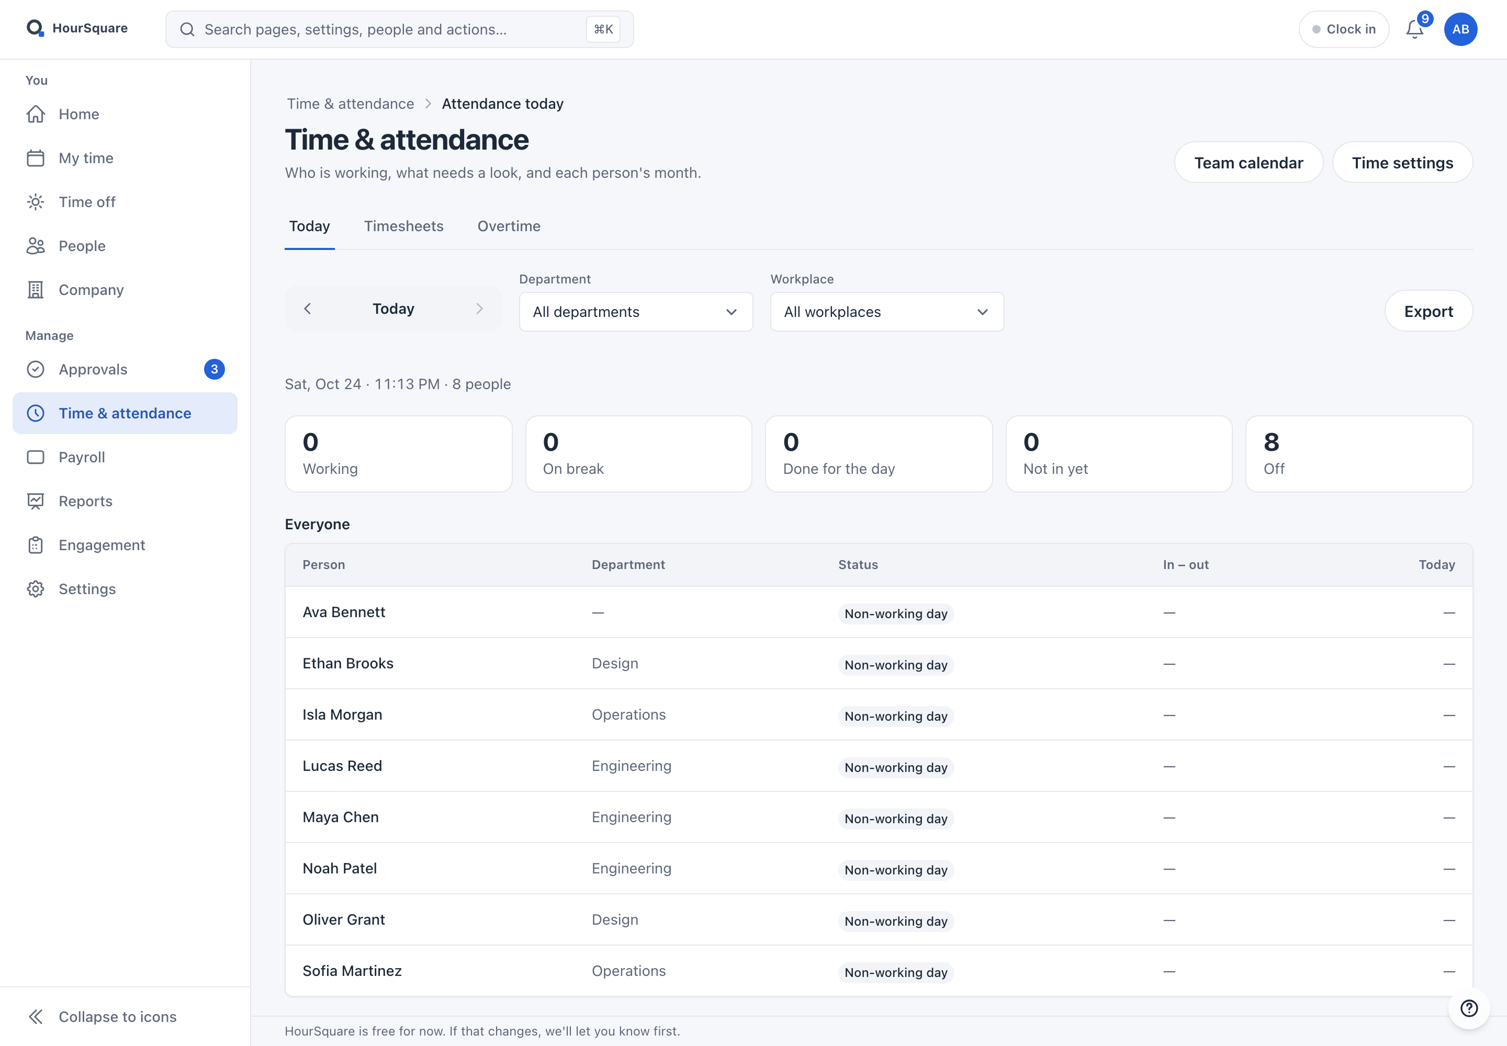
Task: Switch to the Overtime tab
Action: [509, 226]
